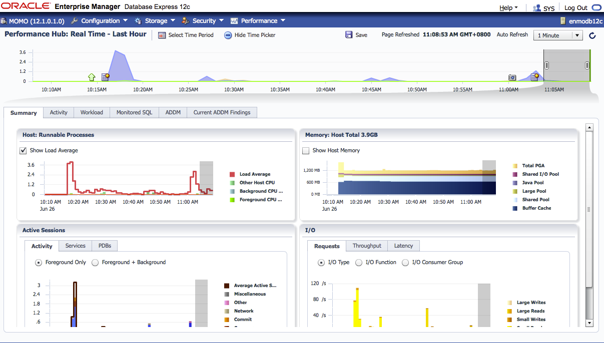Screen dimensions: 604x343
Task: Click the right handle of time range slider
Action: 587,65
